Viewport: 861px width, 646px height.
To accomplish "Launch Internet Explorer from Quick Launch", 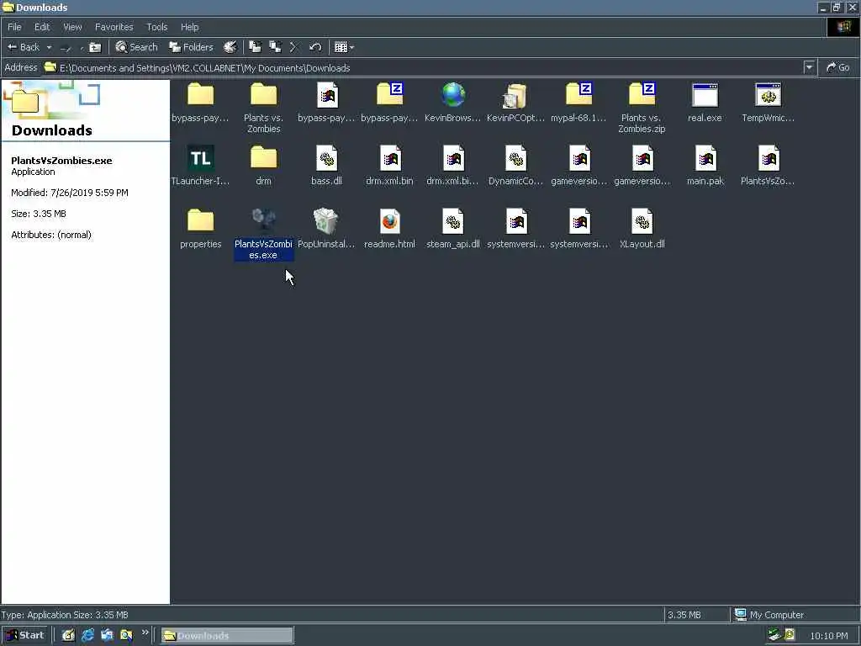I will click(x=87, y=635).
